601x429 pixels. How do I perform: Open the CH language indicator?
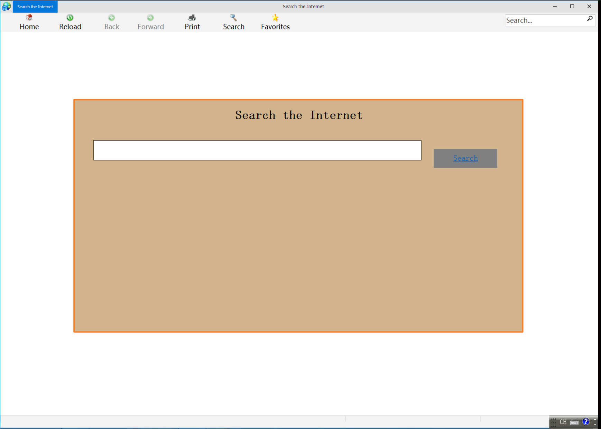tap(563, 422)
